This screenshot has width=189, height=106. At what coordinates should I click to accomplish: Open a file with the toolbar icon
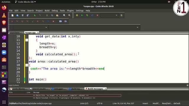point(17,15)
